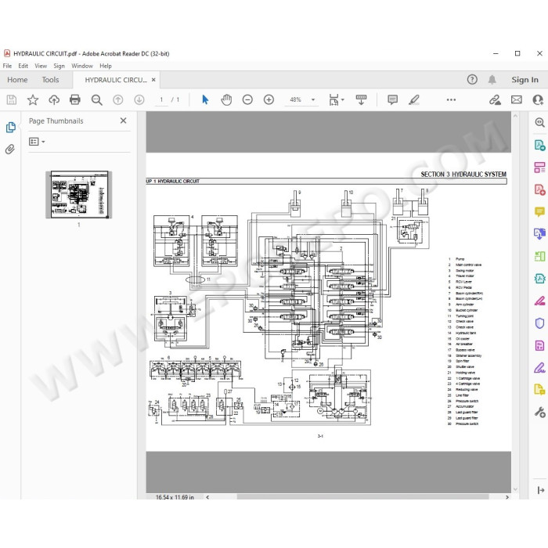Open the File menu
548x548 pixels.
pos(7,66)
